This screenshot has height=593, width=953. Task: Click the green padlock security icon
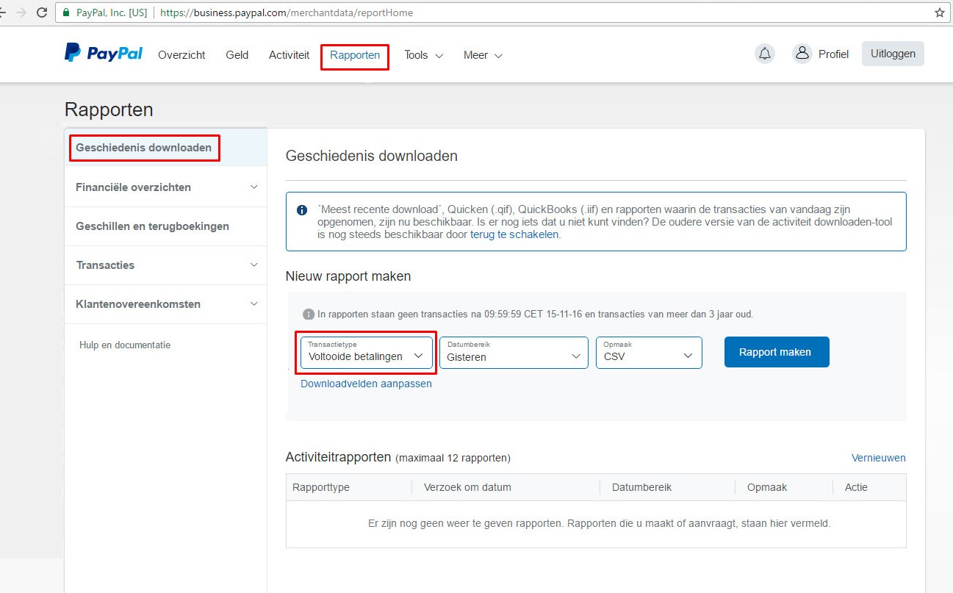66,12
